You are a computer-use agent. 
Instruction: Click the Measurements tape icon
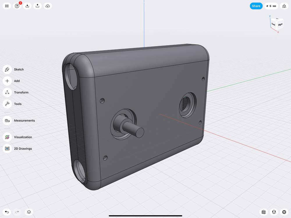click(x=7, y=121)
